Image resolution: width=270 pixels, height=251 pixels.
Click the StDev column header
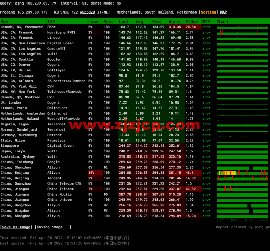(192, 21)
